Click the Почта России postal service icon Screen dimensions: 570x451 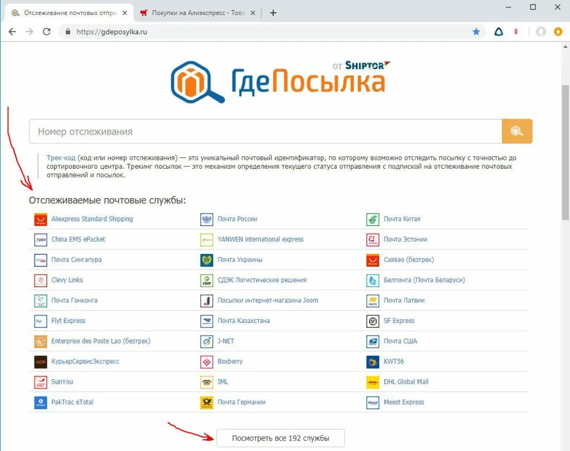point(205,219)
